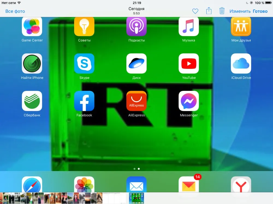Tap the Готово button
Image resolution: width=273 pixels, height=204 pixels.
(x=260, y=11)
